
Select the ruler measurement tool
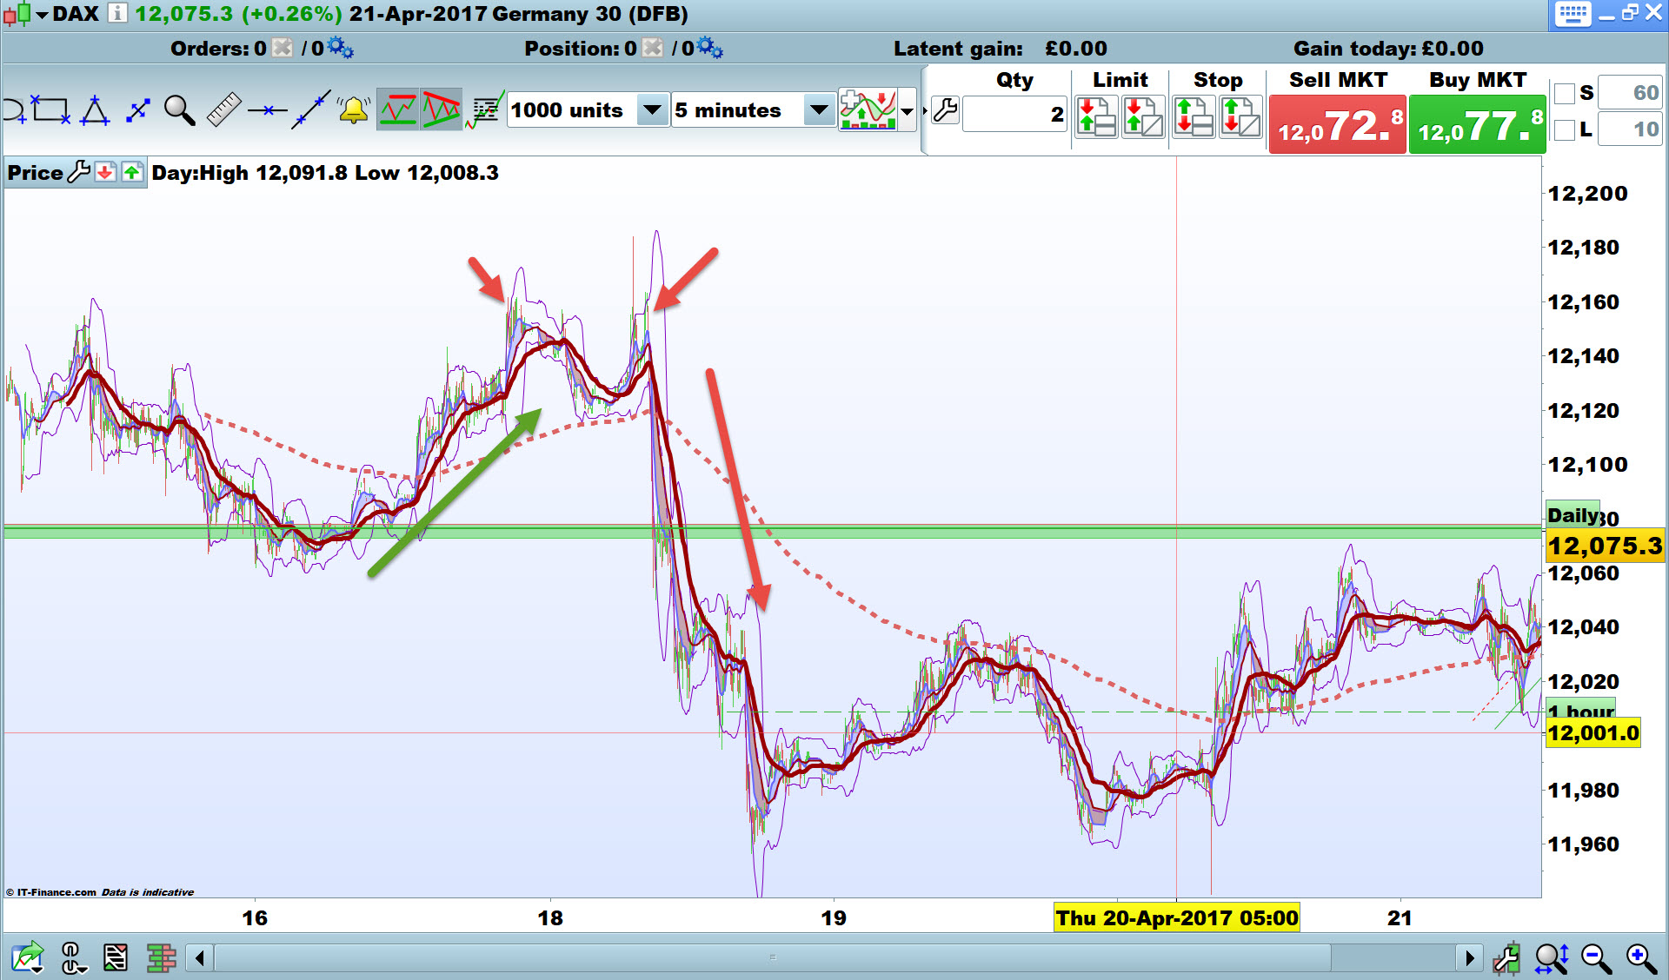(223, 110)
